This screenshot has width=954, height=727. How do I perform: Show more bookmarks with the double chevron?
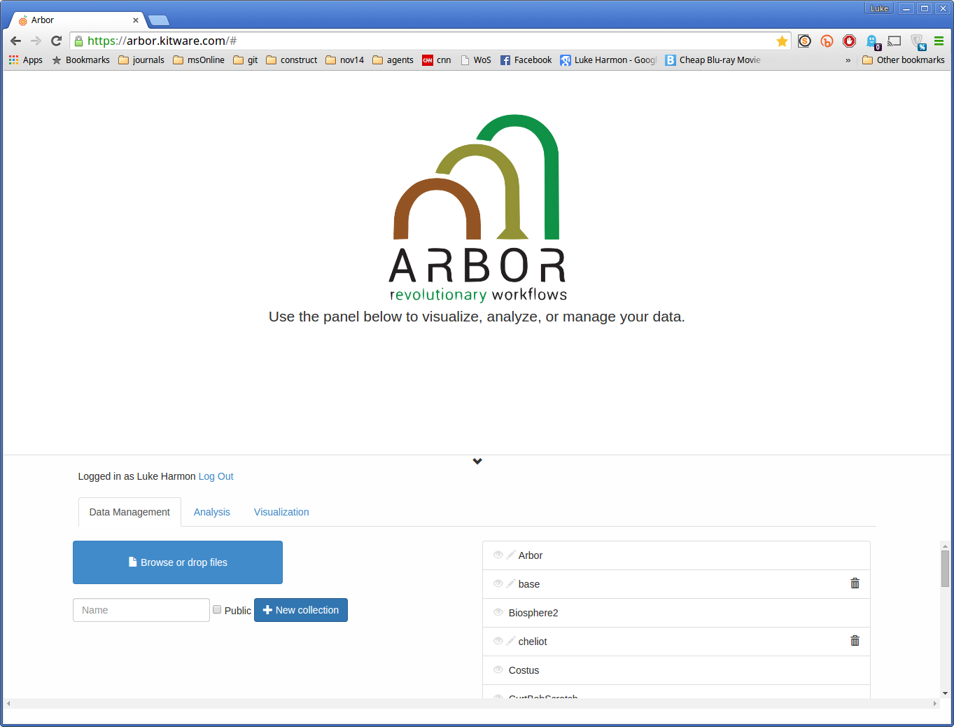click(x=848, y=60)
